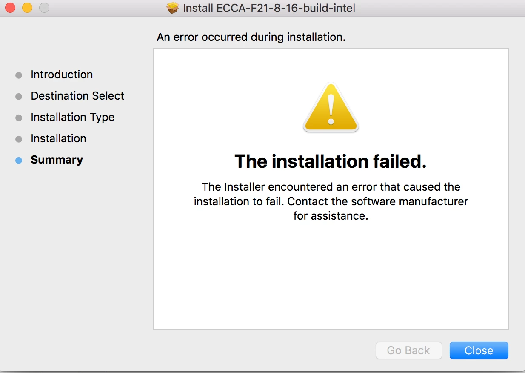
Task: Click the Installation step bullet
Action: click(x=19, y=139)
